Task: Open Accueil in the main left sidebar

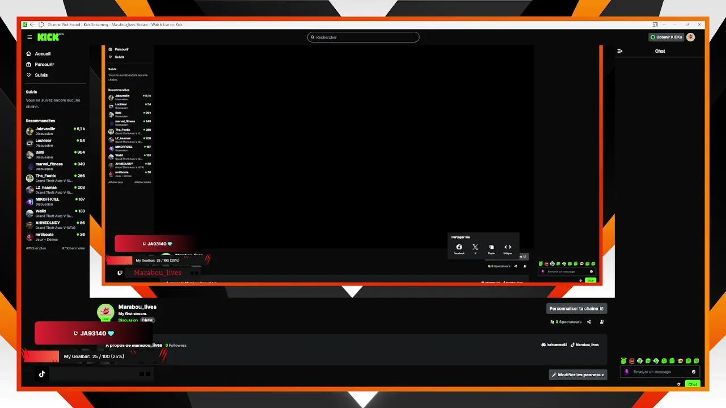Action: pos(39,54)
